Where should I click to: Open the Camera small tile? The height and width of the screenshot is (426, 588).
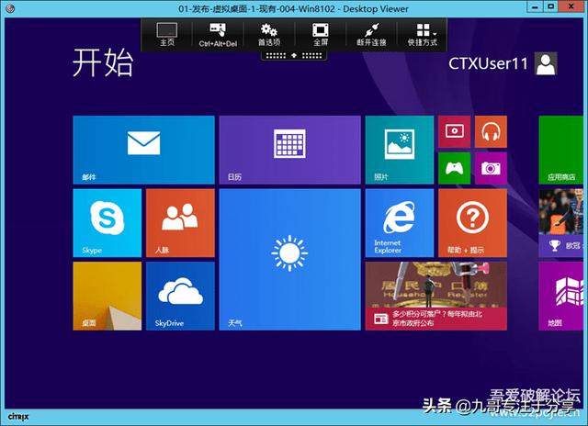[491, 168]
